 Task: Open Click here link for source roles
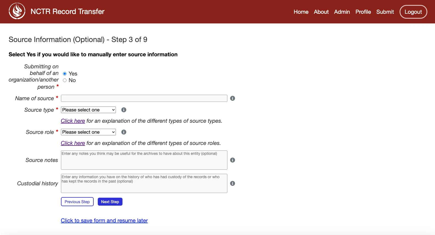click(x=73, y=143)
